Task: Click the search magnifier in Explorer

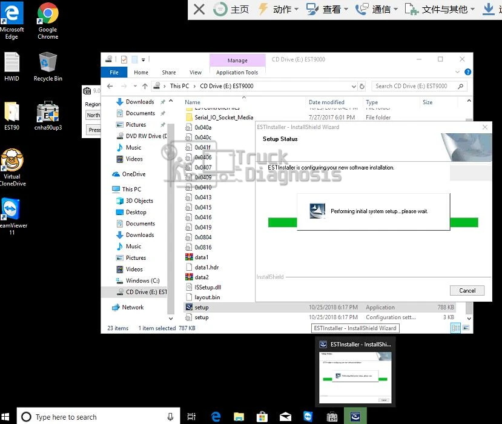Action: 460,86
